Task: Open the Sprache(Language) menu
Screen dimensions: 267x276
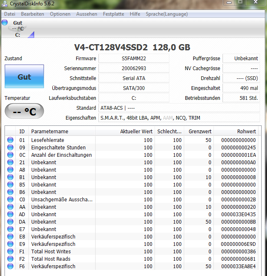Action: pos(166,14)
